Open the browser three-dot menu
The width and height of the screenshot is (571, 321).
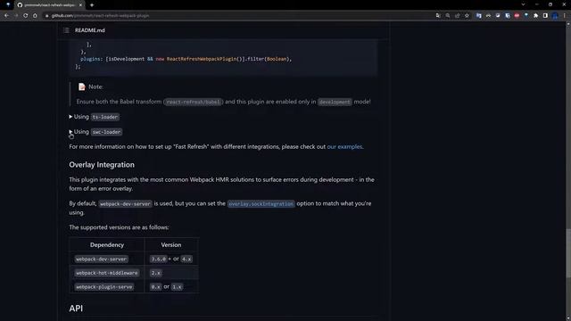[565, 16]
